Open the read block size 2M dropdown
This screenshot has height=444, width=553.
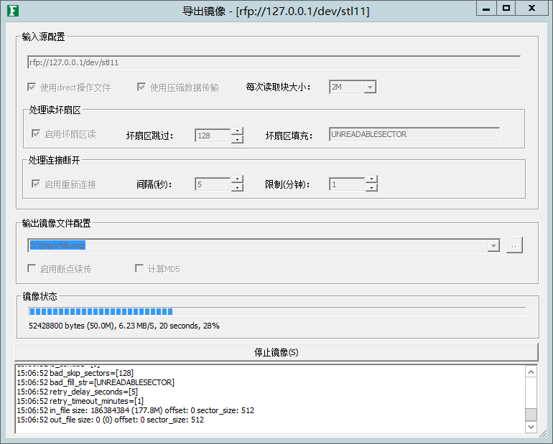point(369,88)
